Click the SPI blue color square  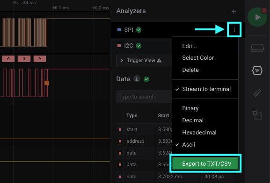coord(119,30)
